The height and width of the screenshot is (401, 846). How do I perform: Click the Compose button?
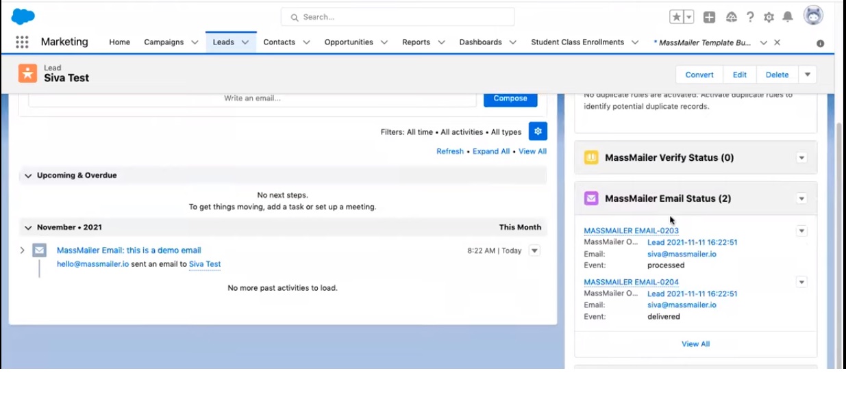tap(510, 99)
